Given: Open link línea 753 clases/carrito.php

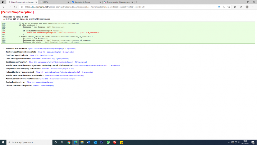Looking at the screenshot, I should [49, 52].
